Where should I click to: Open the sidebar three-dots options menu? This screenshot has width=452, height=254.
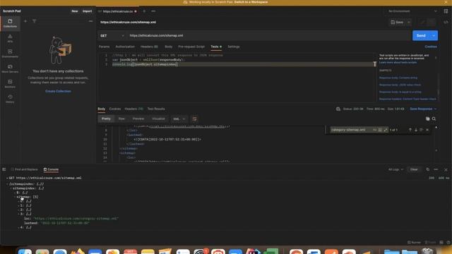pyautogui.click(x=91, y=21)
